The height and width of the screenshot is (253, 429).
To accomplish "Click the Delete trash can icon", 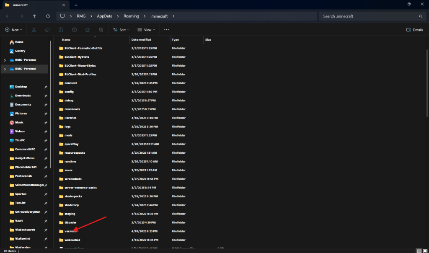I will 101,30.
